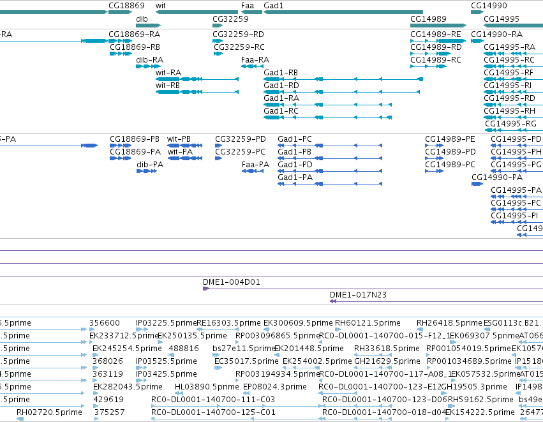Select protein dib-PA

[147, 171]
